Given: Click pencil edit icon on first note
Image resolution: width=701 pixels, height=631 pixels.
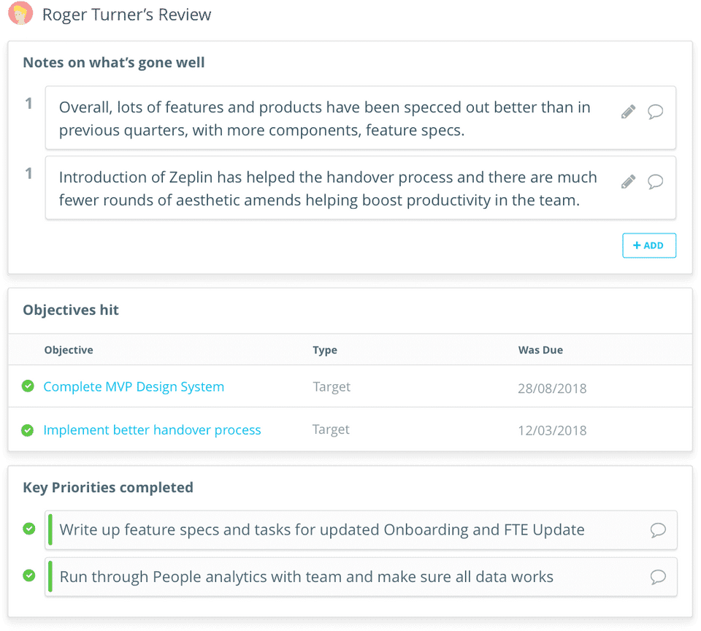Looking at the screenshot, I should coord(628,112).
